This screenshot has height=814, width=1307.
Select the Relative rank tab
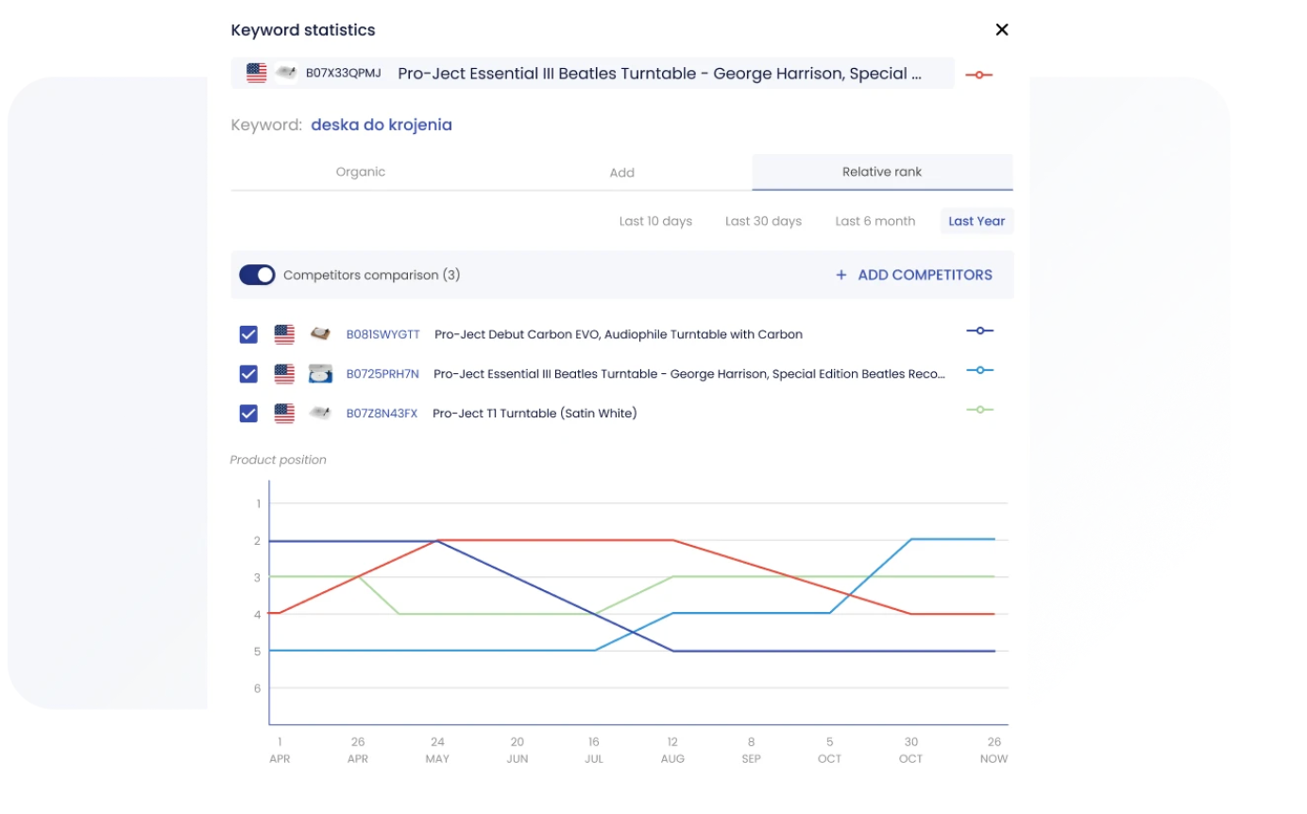[x=882, y=172]
